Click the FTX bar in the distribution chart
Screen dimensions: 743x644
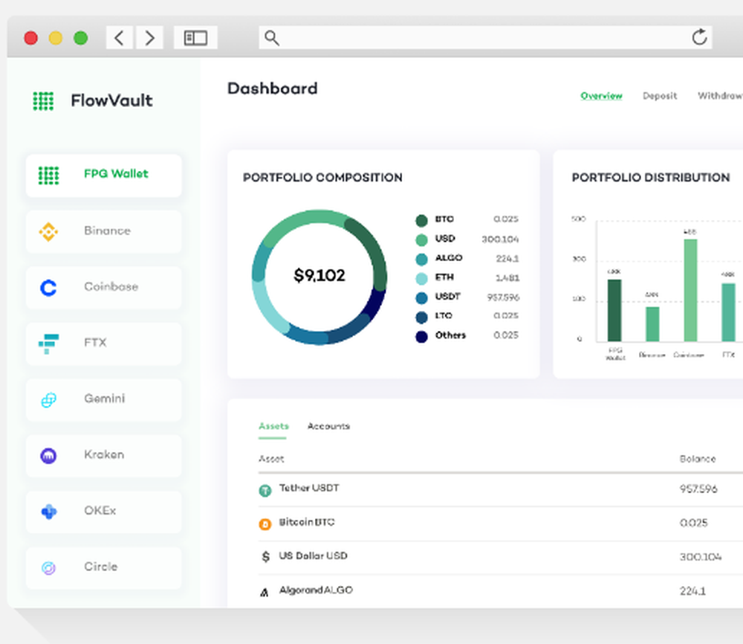(728, 312)
